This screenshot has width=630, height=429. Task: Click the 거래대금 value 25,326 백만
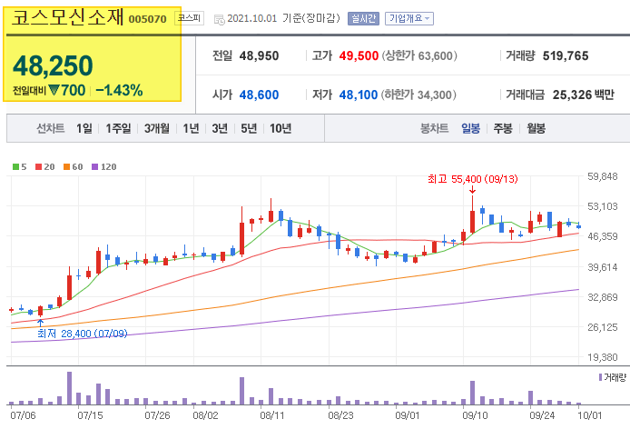pos(584,95)
